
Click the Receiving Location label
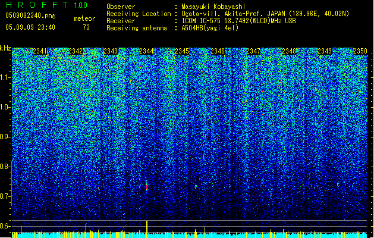pyautogui.click(x=139, y=14)
